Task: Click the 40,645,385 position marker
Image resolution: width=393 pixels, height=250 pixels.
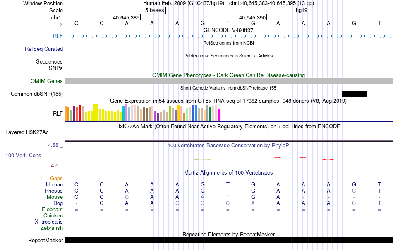Action: click(x=126, y=17)
